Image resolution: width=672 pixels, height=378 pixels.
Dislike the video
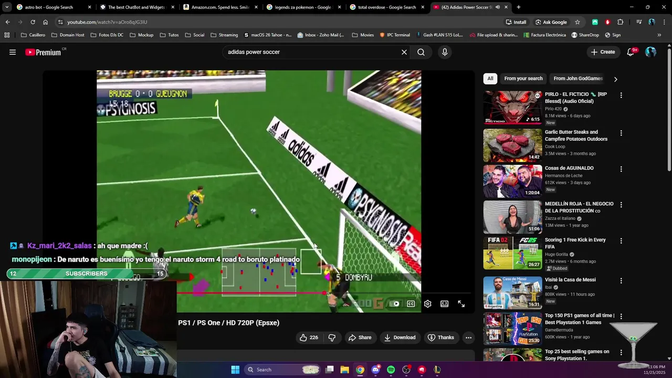(332, 338)
